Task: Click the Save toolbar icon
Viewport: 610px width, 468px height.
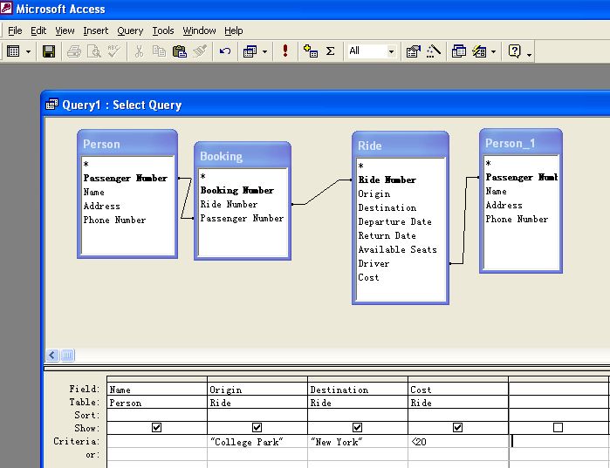Action: pyautogui.click(x=49, y=51)
